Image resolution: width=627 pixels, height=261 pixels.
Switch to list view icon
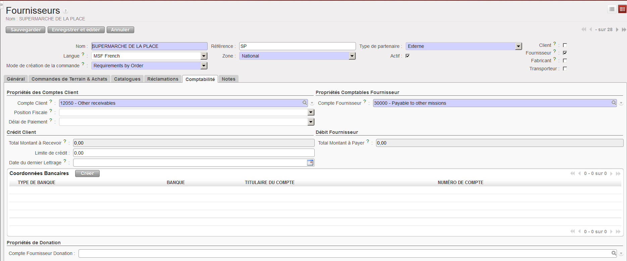612,9
